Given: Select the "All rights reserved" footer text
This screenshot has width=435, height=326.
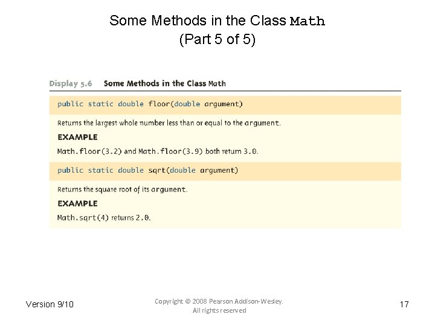Looking at the screenshot, I should pos(219,310).
